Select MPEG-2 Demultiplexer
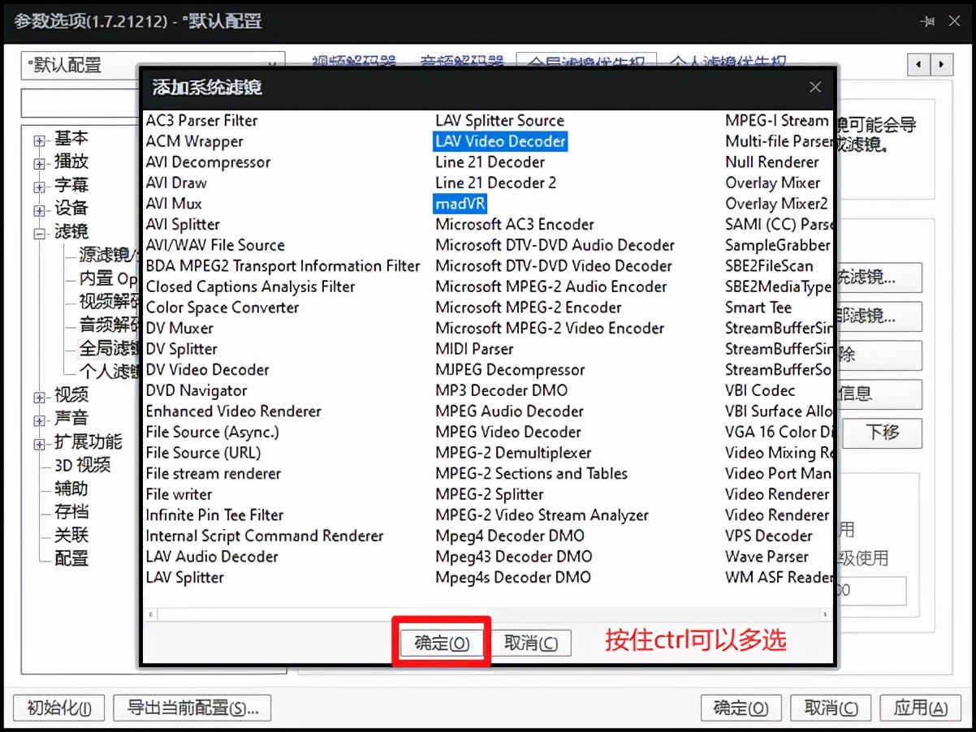Viewport: 976px width, 732px height. click(513, 453)
